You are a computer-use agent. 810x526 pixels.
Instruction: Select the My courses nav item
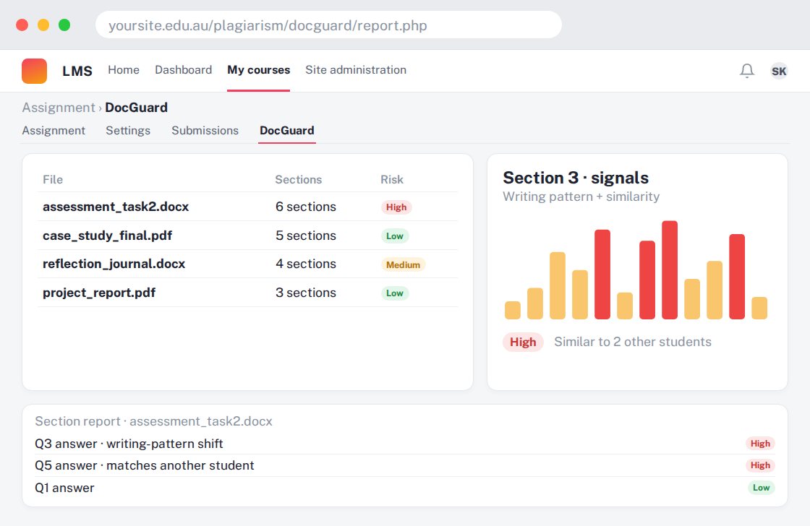coord(258,69)
